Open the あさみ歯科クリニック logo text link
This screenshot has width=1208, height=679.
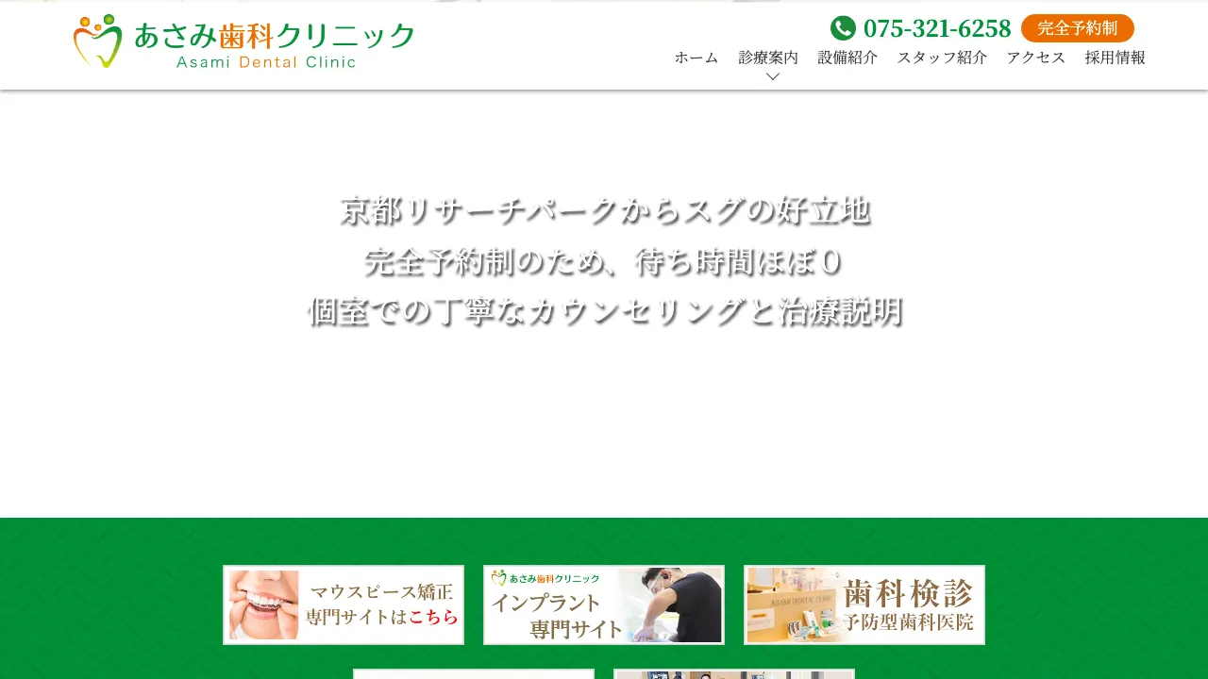click(274, 36)
